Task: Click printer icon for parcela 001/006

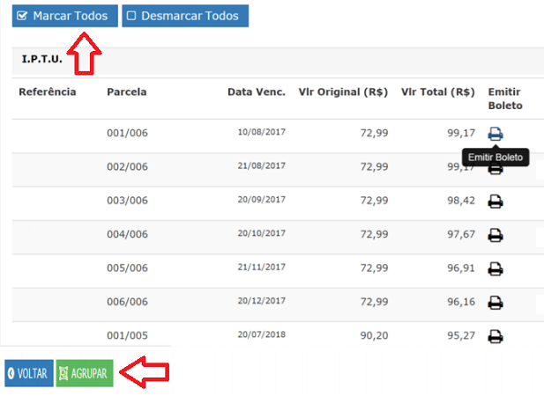Action: pyautogui.click(x=496, y=134)
